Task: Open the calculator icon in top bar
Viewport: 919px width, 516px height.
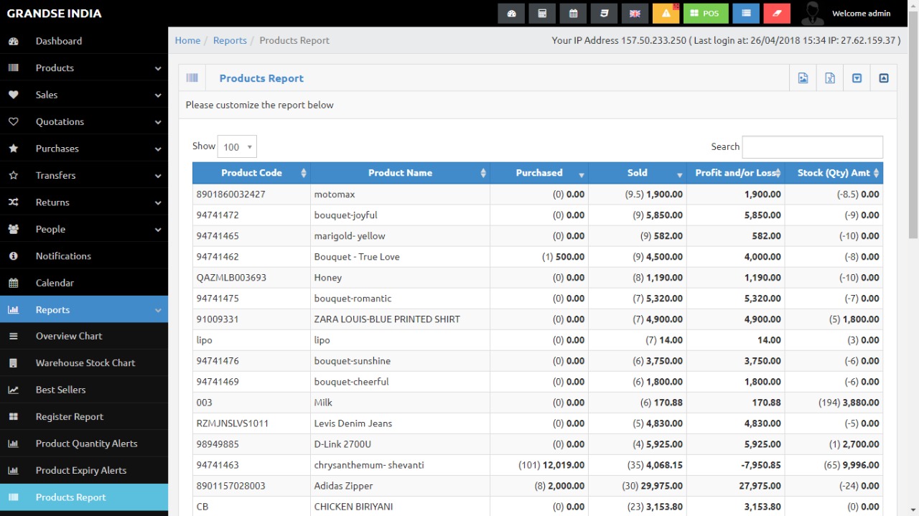Action: (x=542, y=14)
